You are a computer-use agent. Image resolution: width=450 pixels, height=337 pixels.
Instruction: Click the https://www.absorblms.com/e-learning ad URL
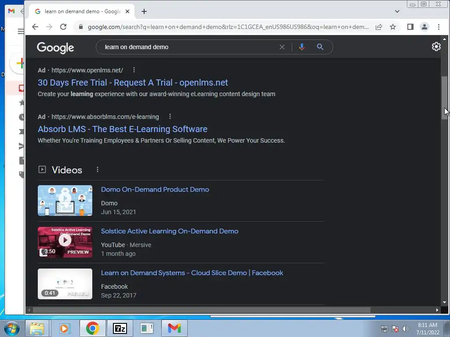point(105,117)
